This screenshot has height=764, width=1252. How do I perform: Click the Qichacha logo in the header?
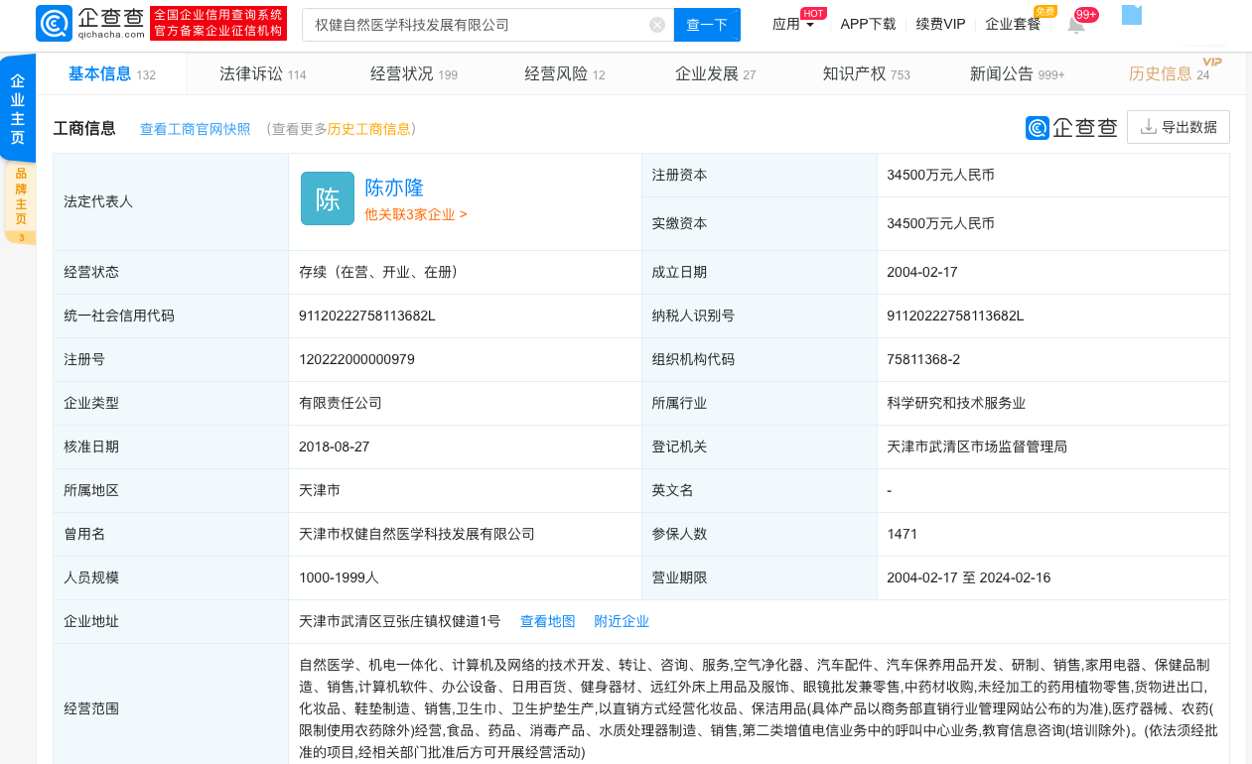tap(92, 24)
